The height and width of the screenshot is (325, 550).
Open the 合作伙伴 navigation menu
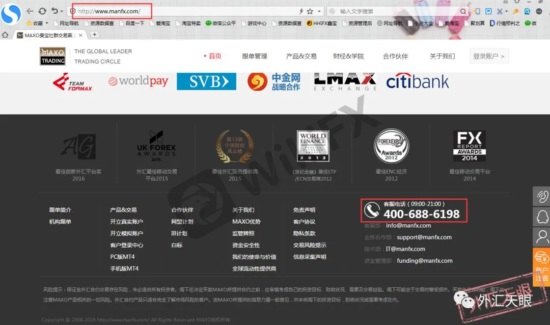coord(395,56)
